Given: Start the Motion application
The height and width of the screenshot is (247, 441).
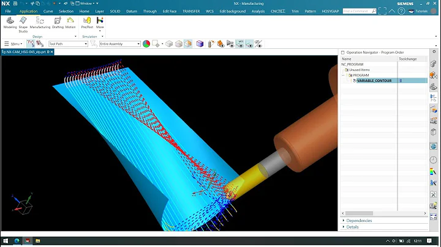Looking at the screenshot, I should (x=70, y=23).
